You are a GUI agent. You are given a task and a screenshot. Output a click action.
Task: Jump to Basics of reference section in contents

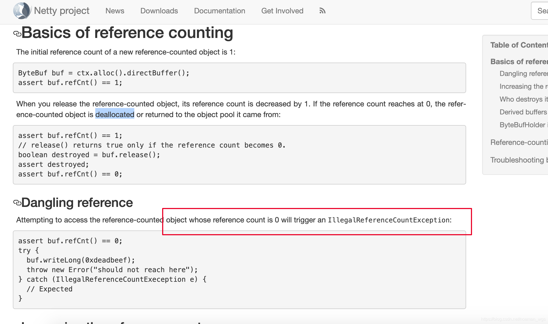coord(519,61)
